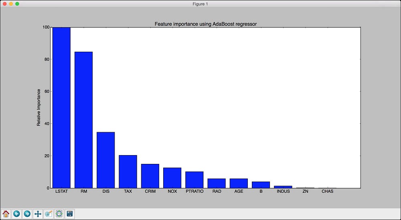Image resolution: width=401 pixels, height=220 pixels.
Task: Activate the Pan axes tool
Action: 38,214
